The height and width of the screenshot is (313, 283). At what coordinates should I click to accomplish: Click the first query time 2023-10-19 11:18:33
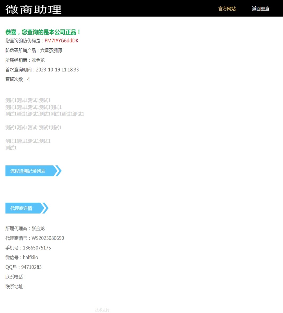tap(57, 70)
